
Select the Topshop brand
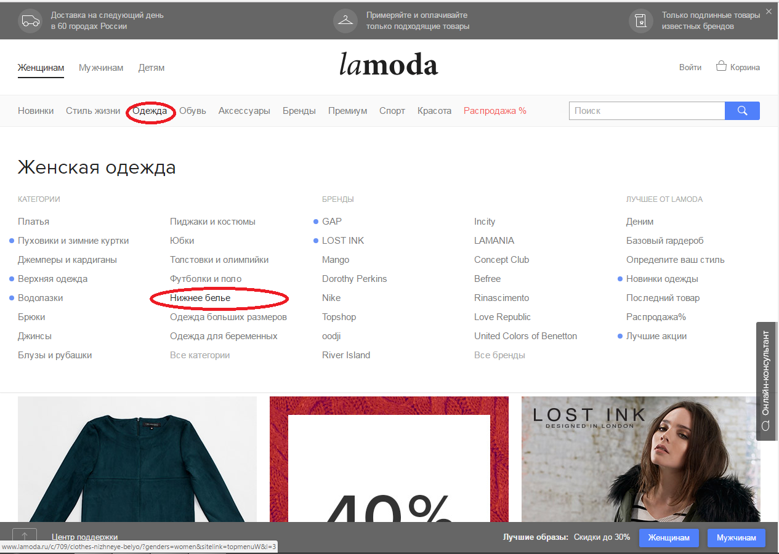coord(339,317)
